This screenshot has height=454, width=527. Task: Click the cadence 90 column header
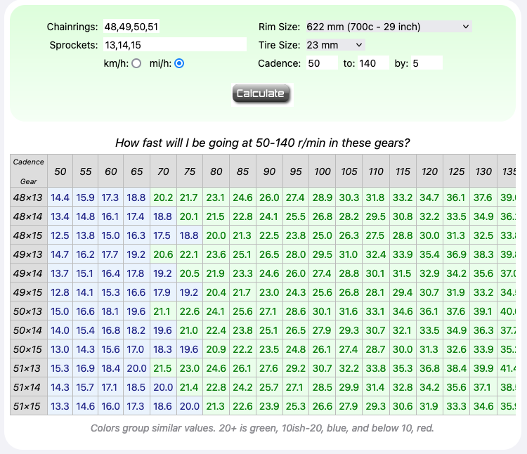coord(270,171)
